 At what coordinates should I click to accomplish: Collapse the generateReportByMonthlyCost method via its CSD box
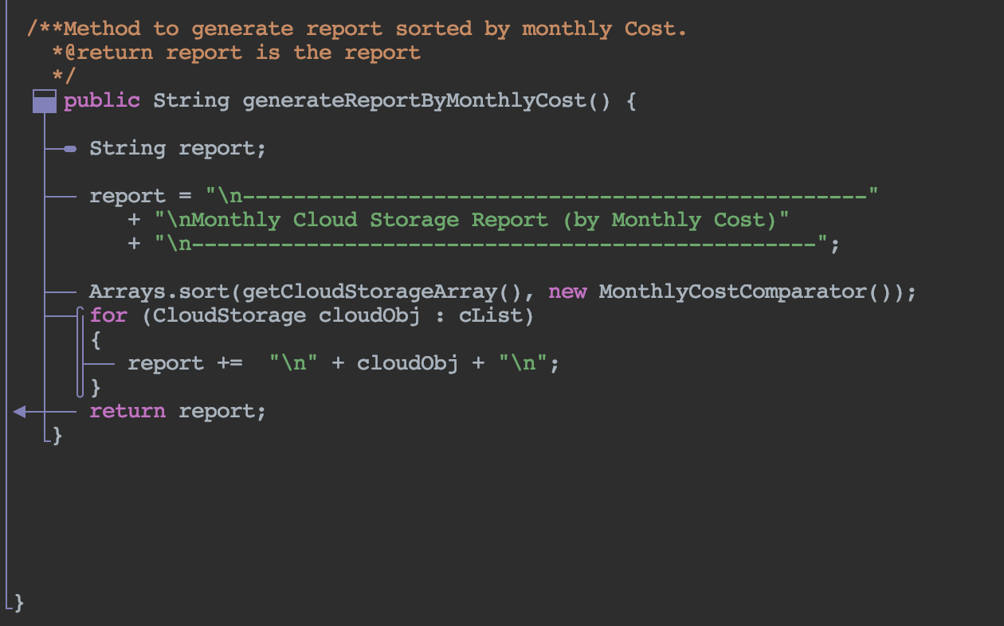[x=44, y=100]
